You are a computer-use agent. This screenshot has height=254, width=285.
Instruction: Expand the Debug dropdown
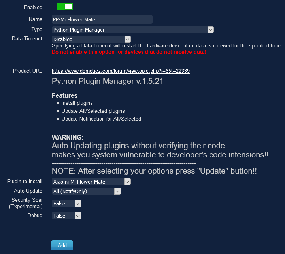coord(66,216)
